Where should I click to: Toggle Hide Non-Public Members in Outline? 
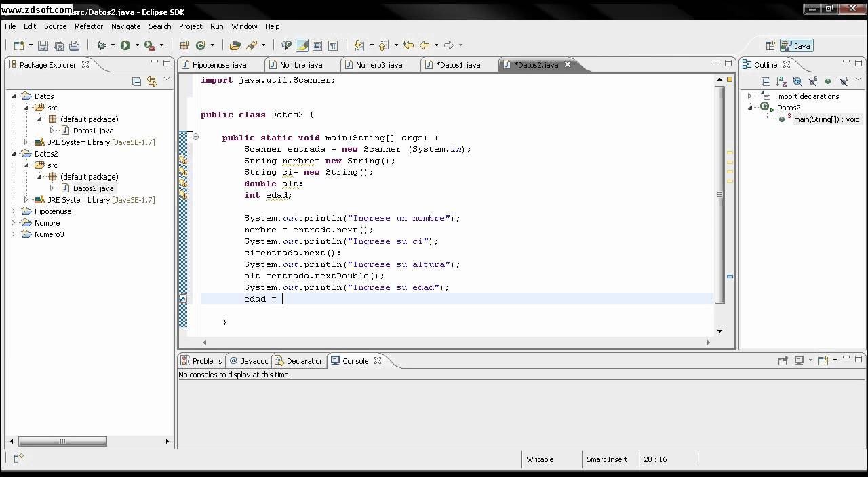tap(828, 81)
